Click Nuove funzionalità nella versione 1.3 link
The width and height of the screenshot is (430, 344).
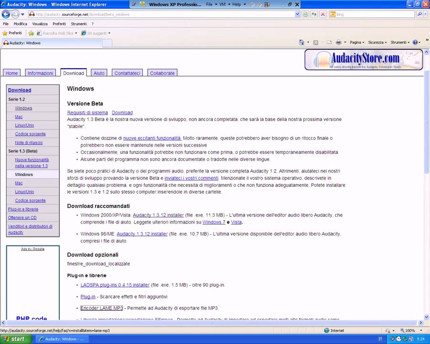click(32, 162)
